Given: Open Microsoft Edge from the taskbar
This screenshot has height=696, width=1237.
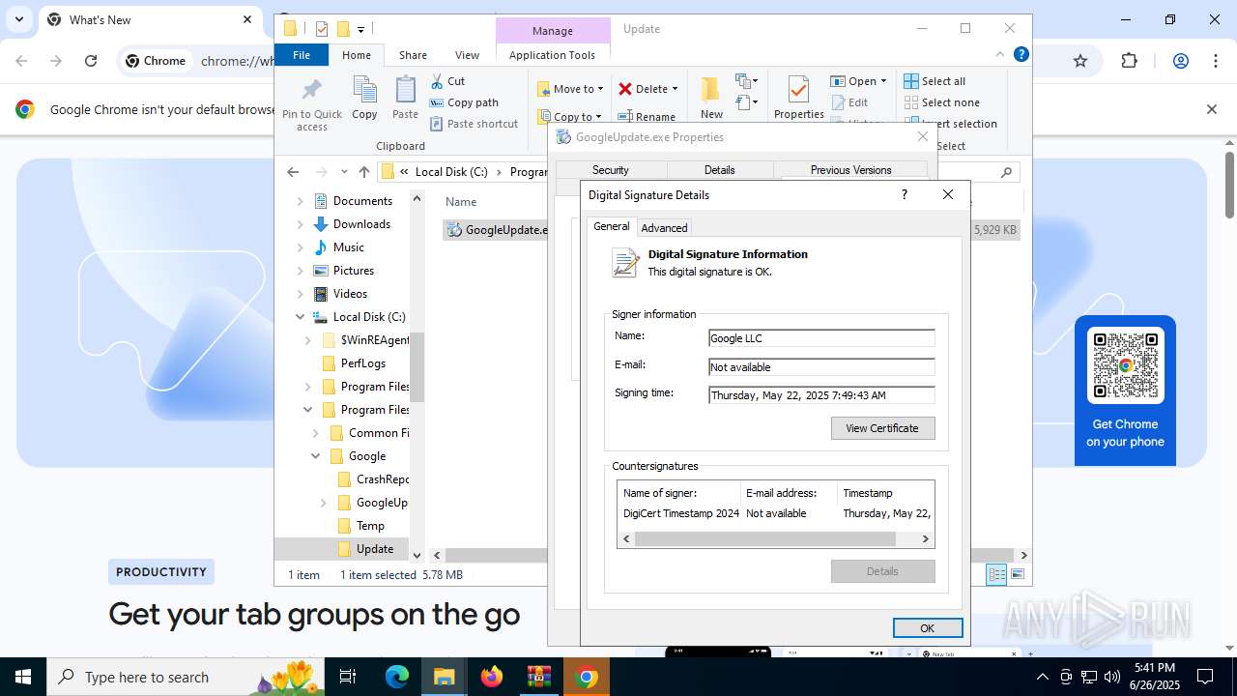Looking at the screenshot, I should tap(397, 677).
